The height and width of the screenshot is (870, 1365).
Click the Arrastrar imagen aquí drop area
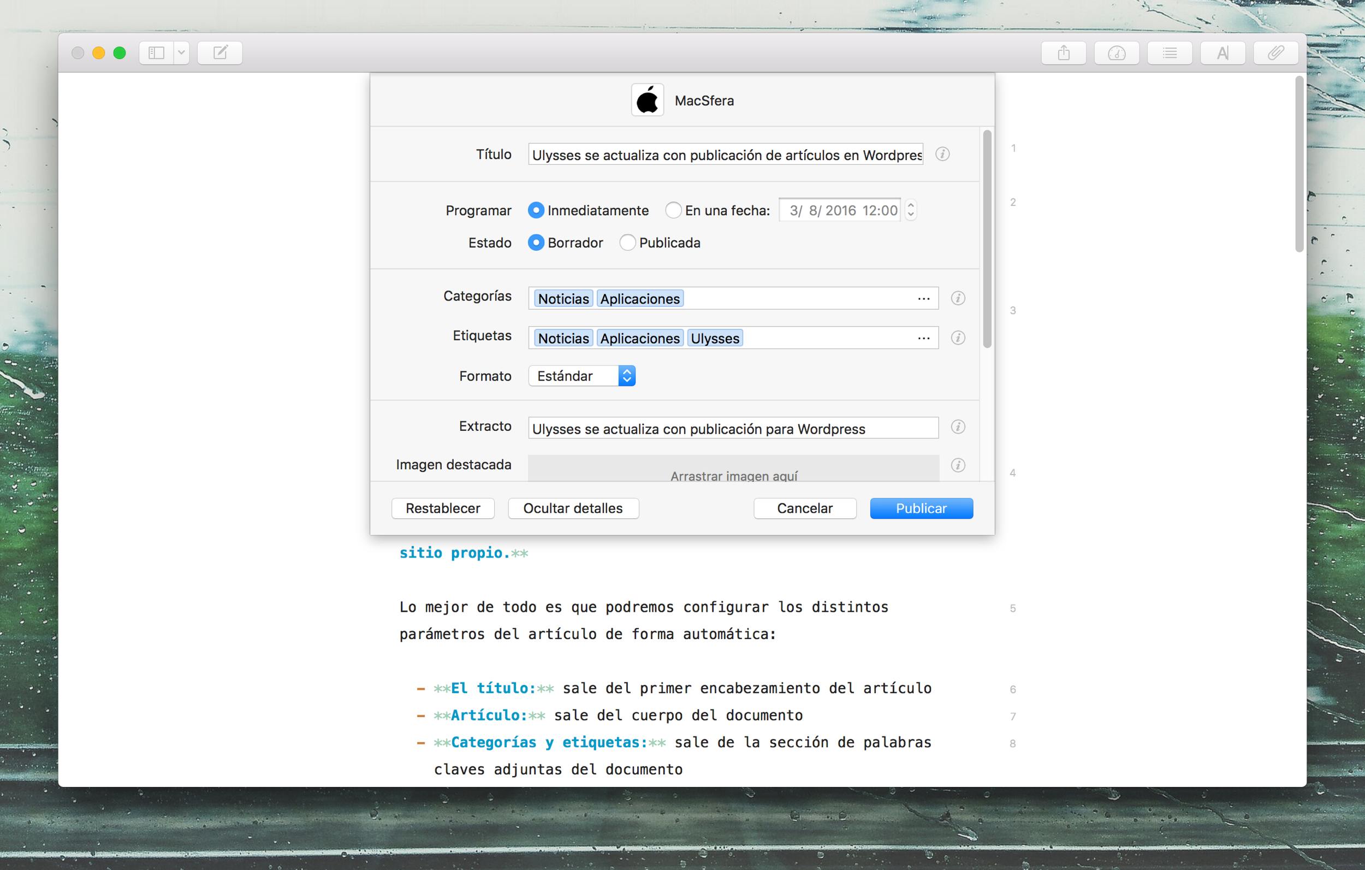[x=733, y=469]
